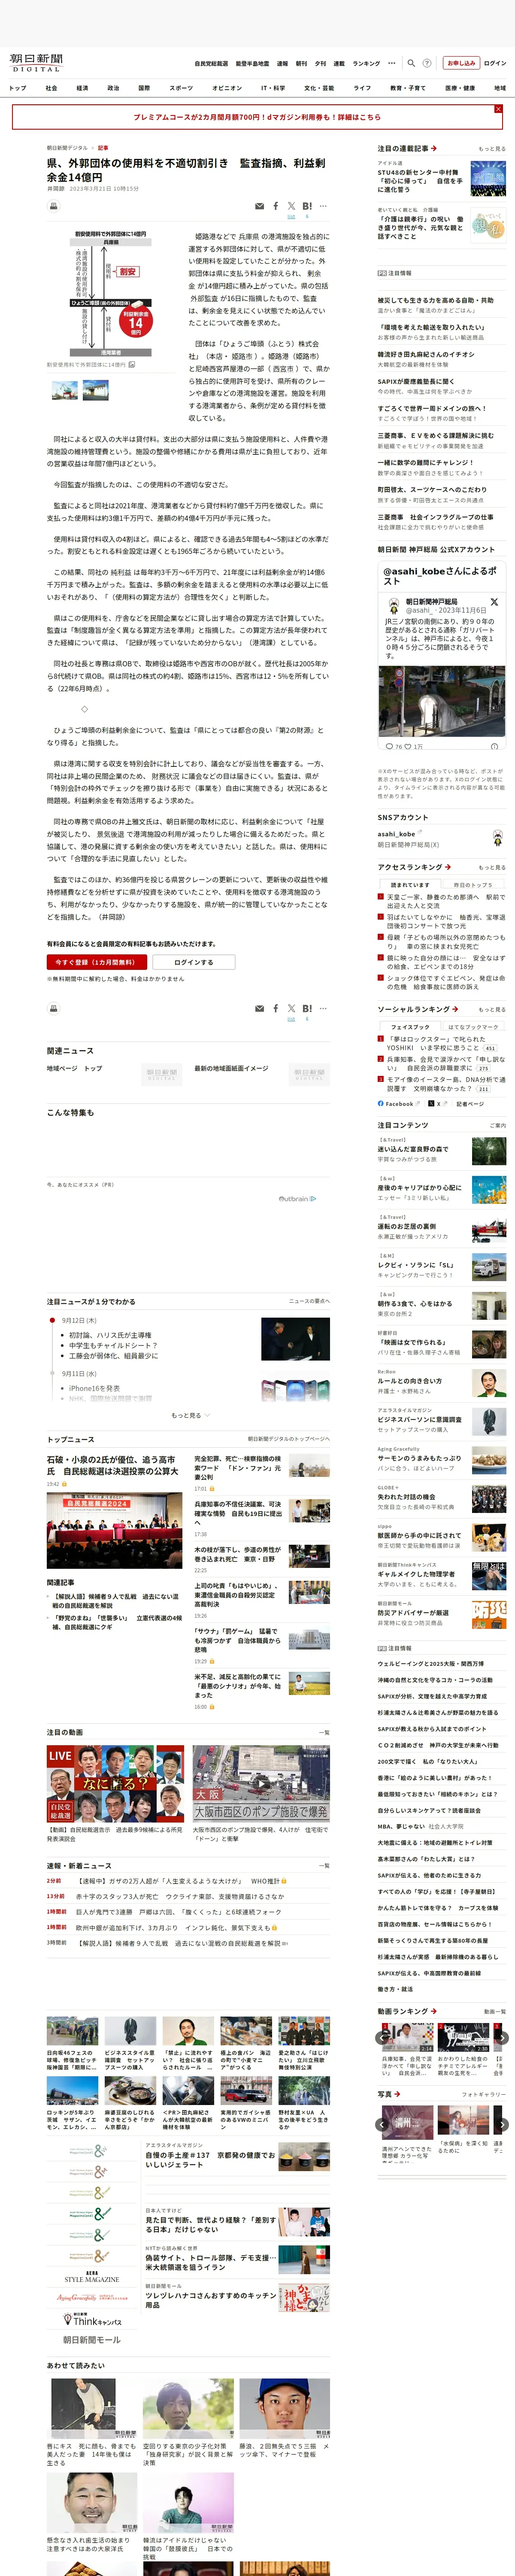Screen dimensions: 515x2576
Task: Share article by email using top envelope icon
Action: tap(260, 206)
